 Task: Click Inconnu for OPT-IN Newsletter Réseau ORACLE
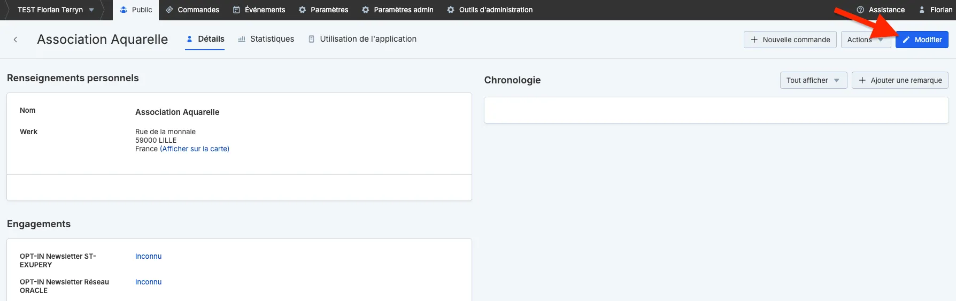(148, 282)
